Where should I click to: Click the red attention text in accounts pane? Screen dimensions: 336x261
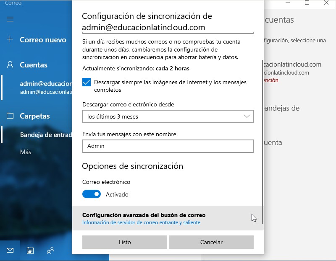[271, 80]
